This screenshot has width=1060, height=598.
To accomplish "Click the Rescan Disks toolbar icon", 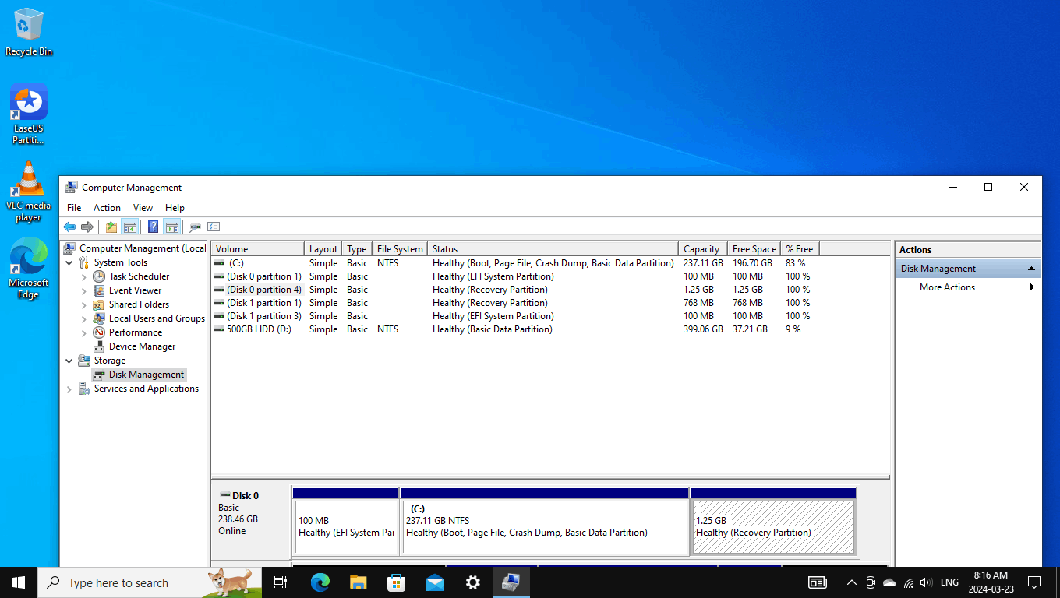I will pos(195,227).
